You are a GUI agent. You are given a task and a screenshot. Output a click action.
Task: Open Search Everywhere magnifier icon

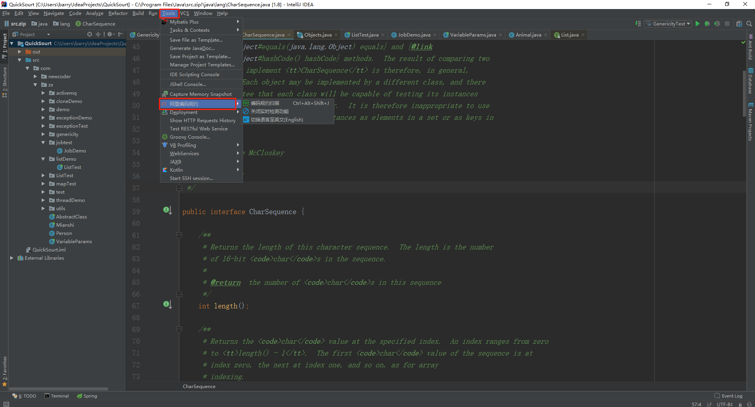click(749, 24)
